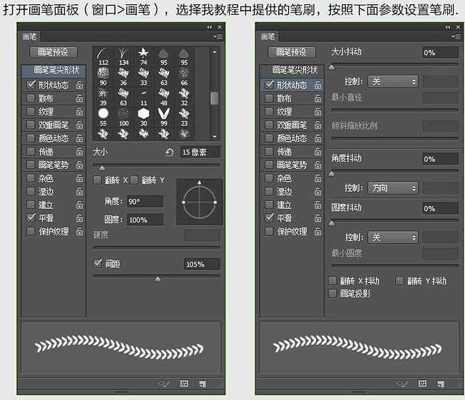This screenshot has width=465, height=400.
Task: Enable 翻转 Y checkbox
Action: pos(134,180)
